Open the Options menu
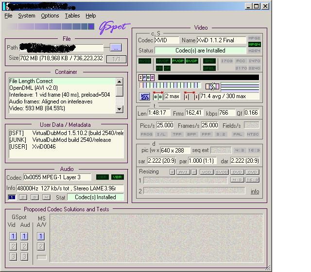The image size is (311, 272). coord(50,16)
